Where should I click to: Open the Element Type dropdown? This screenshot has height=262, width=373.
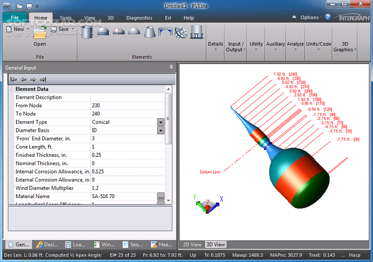point(160,122)
